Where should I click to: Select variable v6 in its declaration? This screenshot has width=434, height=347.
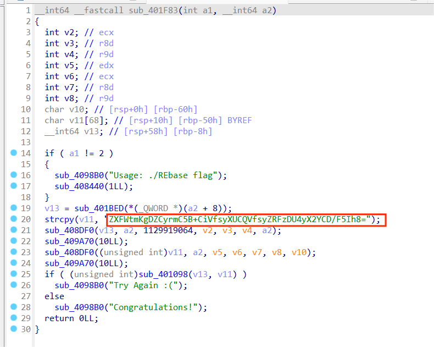pyautogui.click(x=69, y=76)
